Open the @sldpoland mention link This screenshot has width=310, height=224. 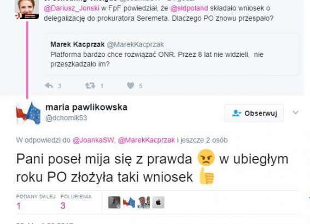189,8
